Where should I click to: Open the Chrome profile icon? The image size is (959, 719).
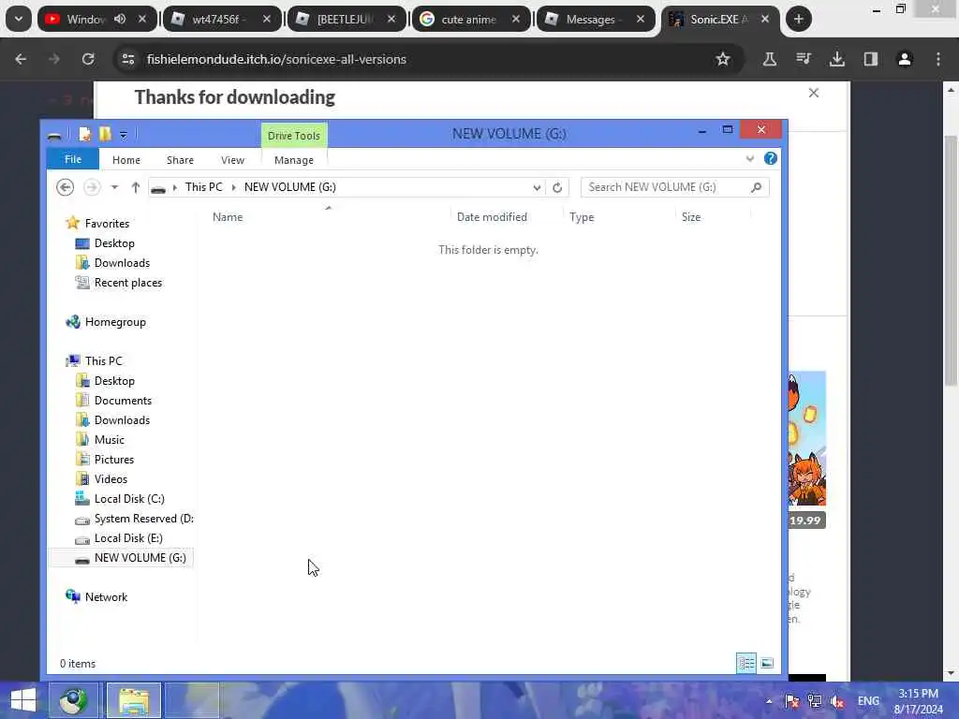pyautogui.click(x=904, y=59)
